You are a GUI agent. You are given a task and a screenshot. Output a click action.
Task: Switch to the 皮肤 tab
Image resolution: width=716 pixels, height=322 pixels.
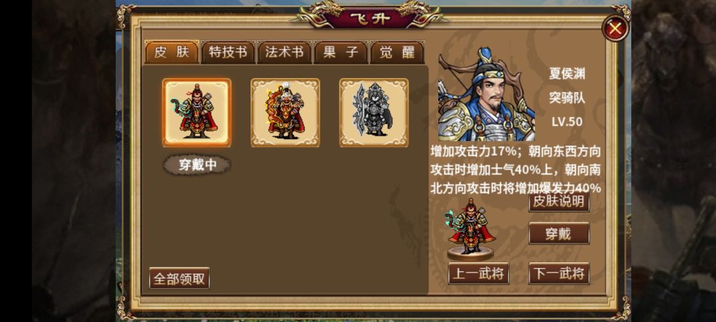point(172,52)
